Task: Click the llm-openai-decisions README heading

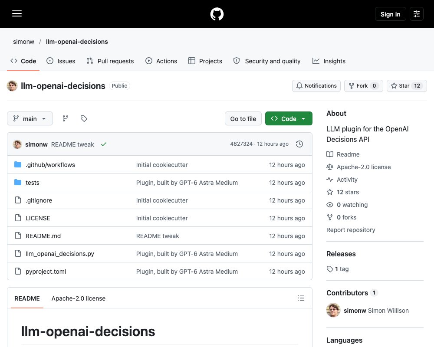Action: coord(88,331)
